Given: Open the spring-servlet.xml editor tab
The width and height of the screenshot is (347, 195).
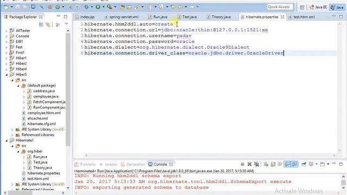Looking at the screenshot, I should [x=121, y=17].
